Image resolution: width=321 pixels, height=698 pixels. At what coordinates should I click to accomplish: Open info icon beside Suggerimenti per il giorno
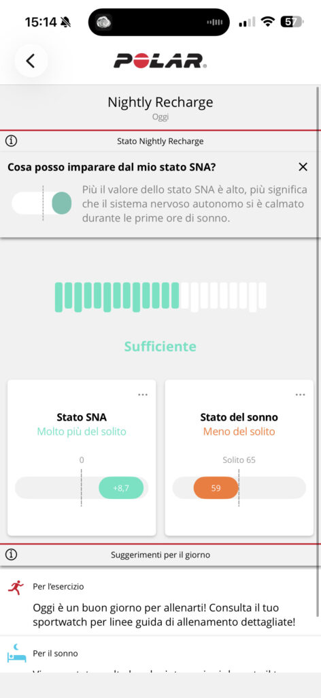[12, 555]
